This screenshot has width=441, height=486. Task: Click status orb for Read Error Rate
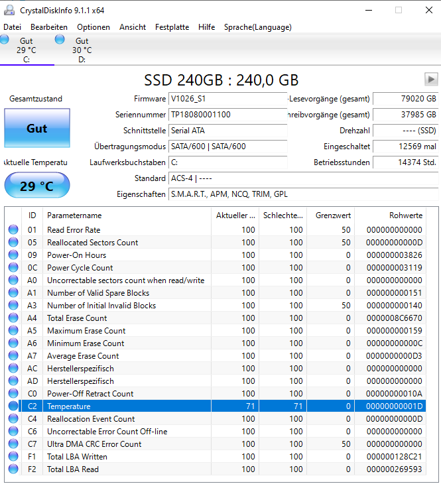click(x=13, y=229)
